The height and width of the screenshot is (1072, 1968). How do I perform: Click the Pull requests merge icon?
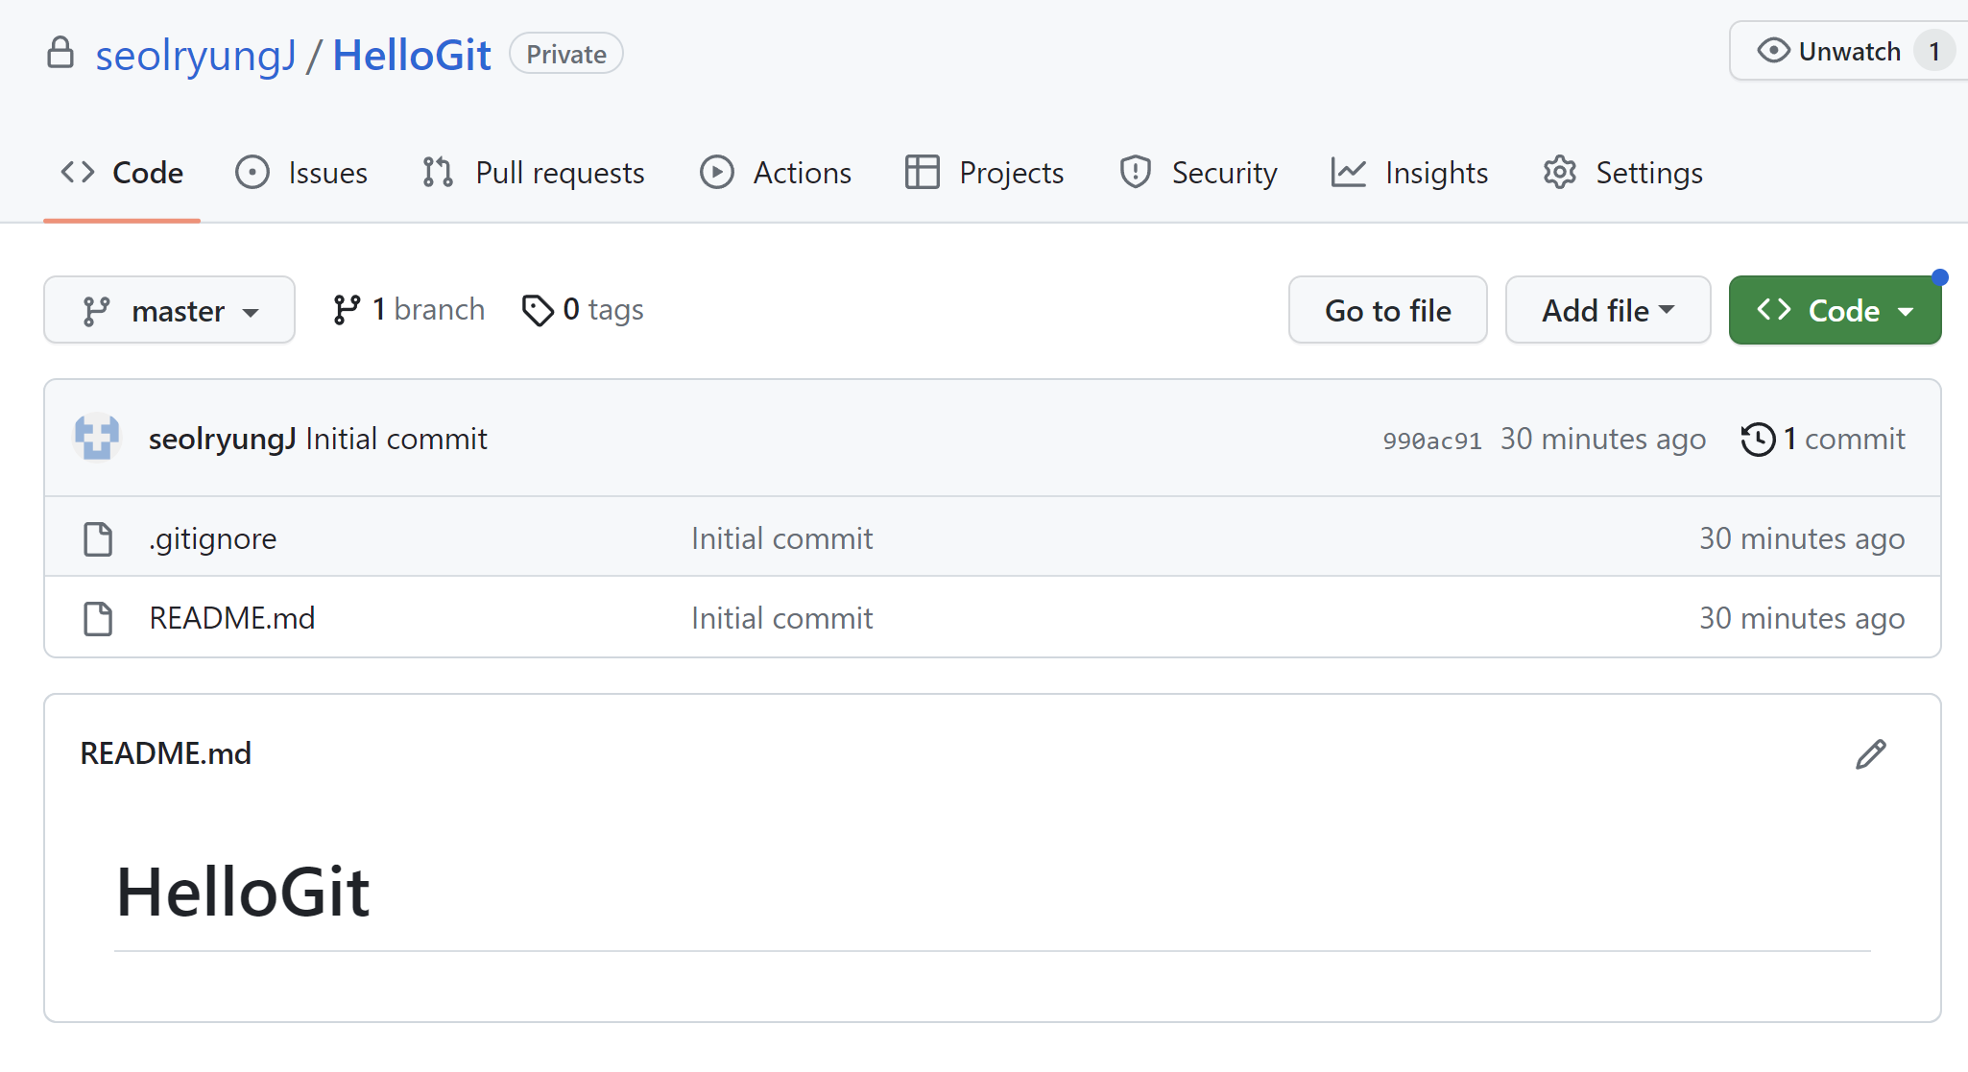point(438,173)
